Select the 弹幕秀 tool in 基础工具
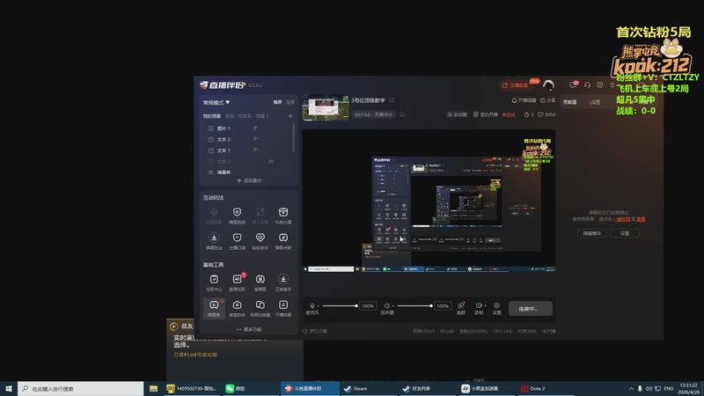Screen dimensions: 704x396 pyautogui.click(x=214, y=308)
